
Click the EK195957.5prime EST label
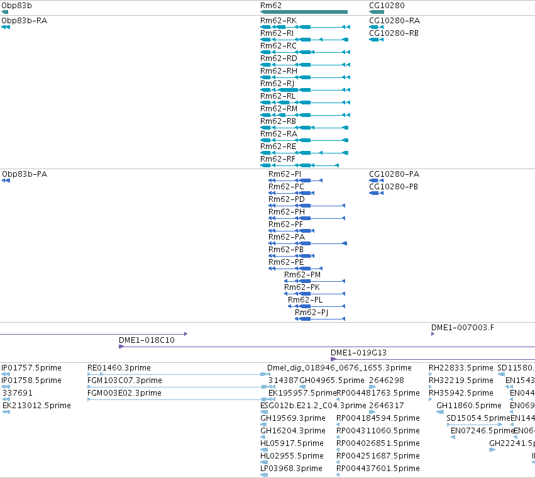[x=302, y=393]
